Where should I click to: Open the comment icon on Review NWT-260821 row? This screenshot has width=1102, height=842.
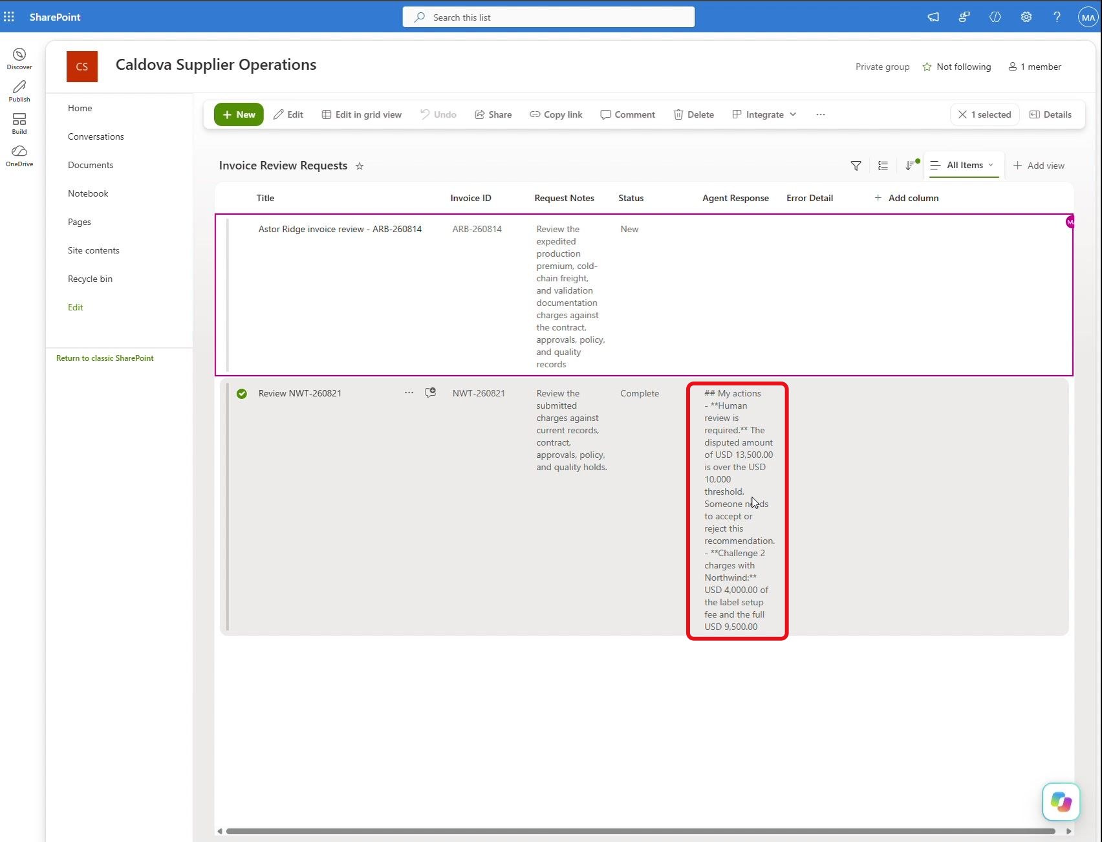(x=430, y=393)
